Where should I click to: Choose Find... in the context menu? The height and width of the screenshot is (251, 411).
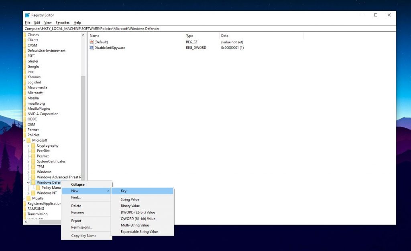coord(87,197)
